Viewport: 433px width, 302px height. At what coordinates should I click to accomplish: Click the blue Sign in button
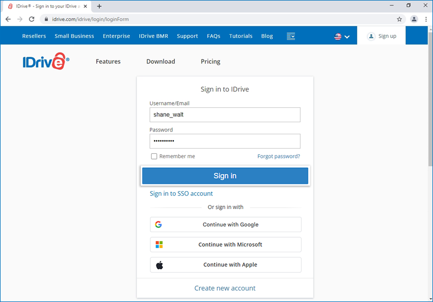click(x=225, y=176)
